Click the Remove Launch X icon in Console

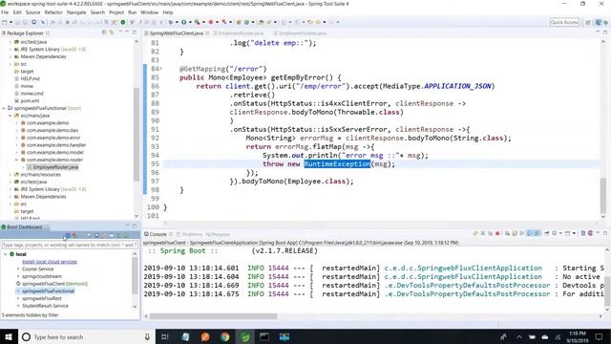tap(483, 233)
